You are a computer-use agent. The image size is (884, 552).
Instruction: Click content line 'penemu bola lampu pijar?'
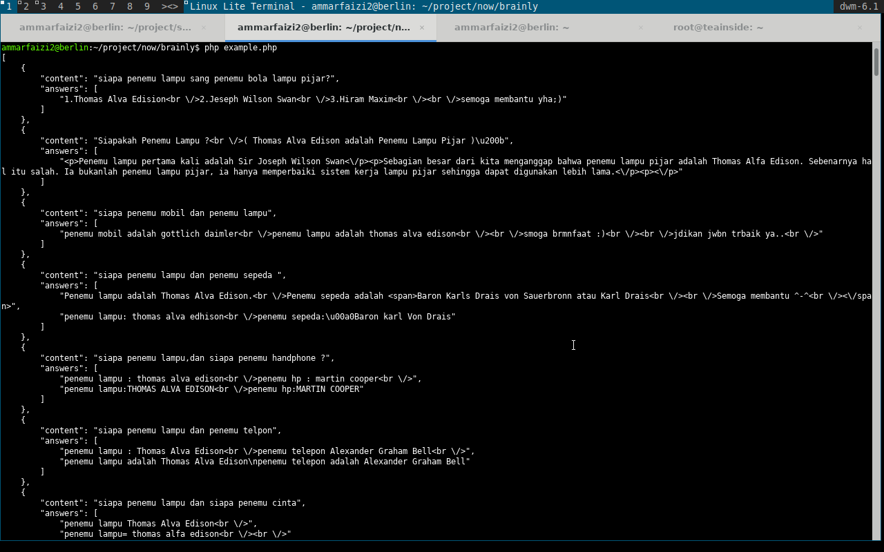point(190,79)
